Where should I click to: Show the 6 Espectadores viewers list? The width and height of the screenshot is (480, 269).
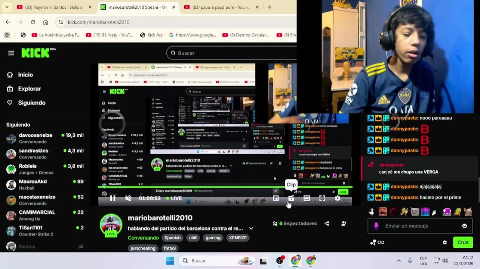[295, 223]
